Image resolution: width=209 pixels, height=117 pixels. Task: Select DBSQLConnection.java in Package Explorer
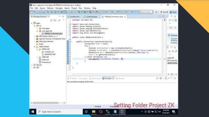[52, 33]
